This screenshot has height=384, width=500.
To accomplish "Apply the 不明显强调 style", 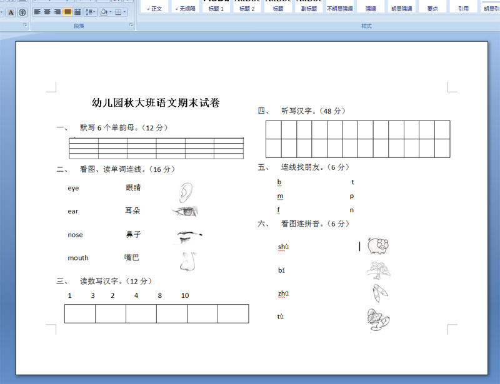I will pyautogui.click(x=340, y=6).
